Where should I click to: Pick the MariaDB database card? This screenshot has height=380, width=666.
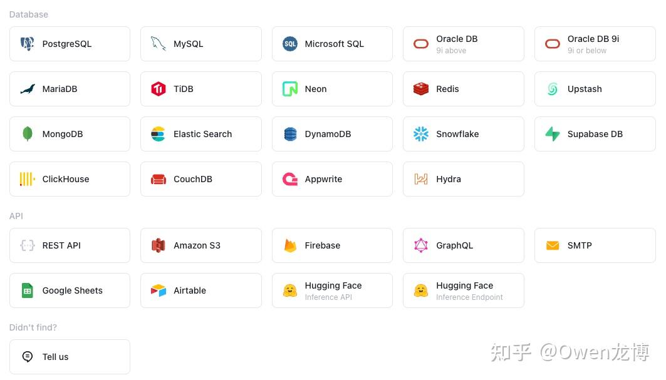(70, 89)
